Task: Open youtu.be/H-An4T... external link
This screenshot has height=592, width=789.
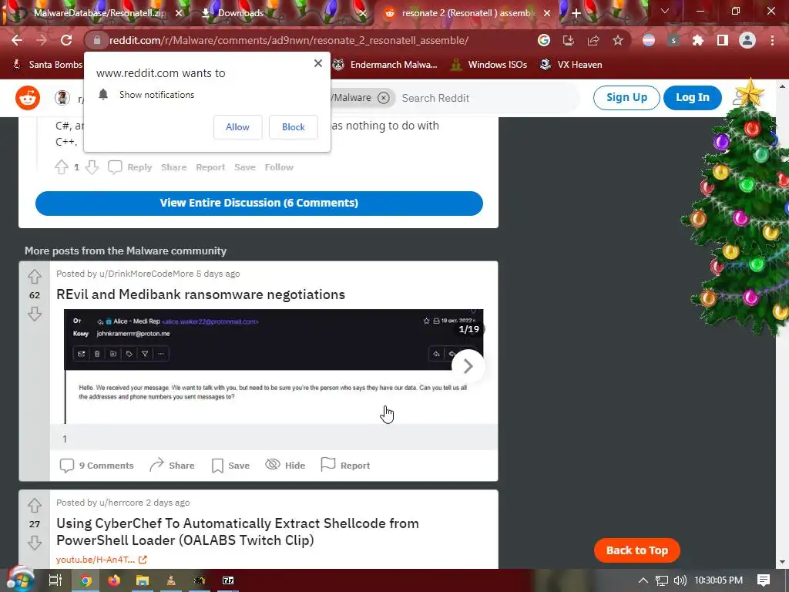Action: tap(101, 560)
